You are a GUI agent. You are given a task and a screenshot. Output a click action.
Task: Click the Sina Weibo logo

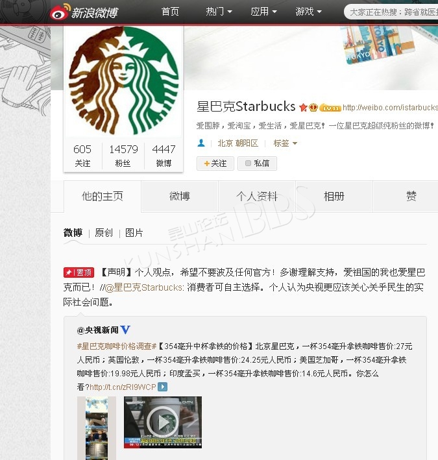(x=84, y=12)
